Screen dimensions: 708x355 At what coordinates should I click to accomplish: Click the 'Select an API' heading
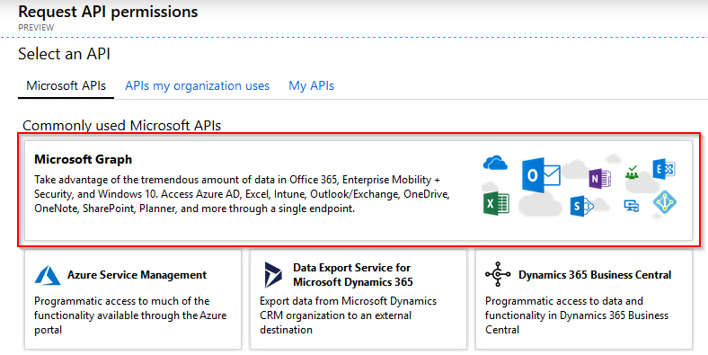tap(64, 54)
